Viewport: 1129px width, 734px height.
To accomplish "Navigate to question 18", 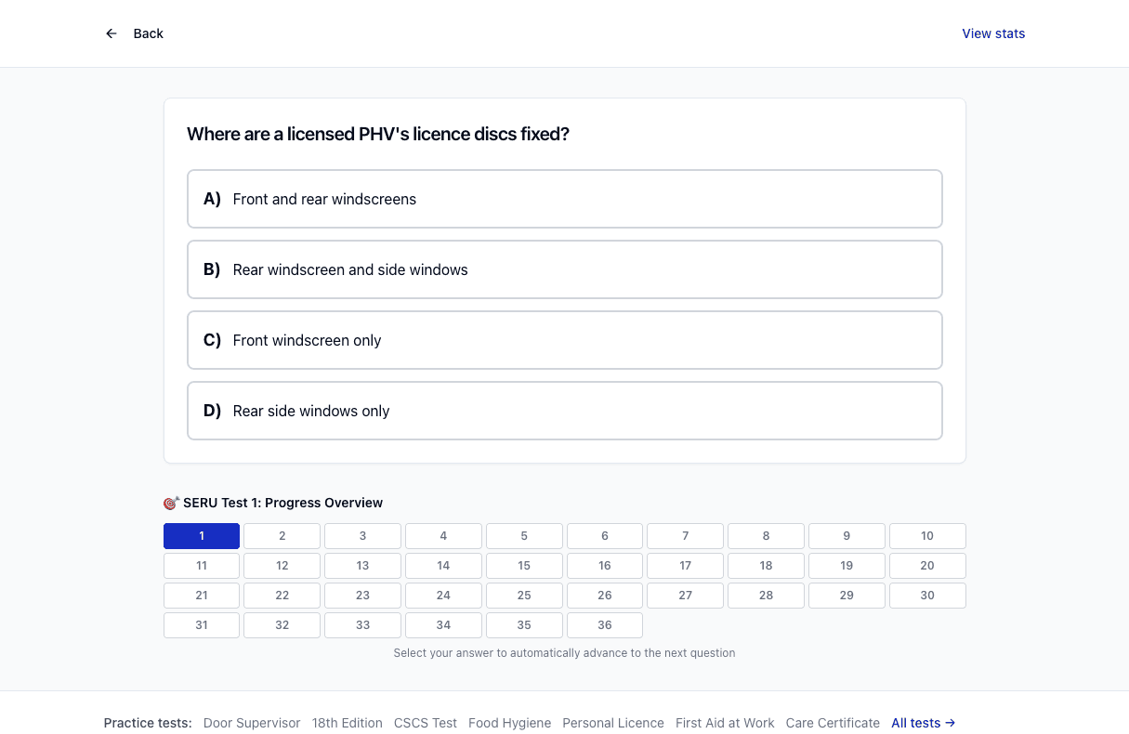I will pyautogui.click(x=766, y=566).
